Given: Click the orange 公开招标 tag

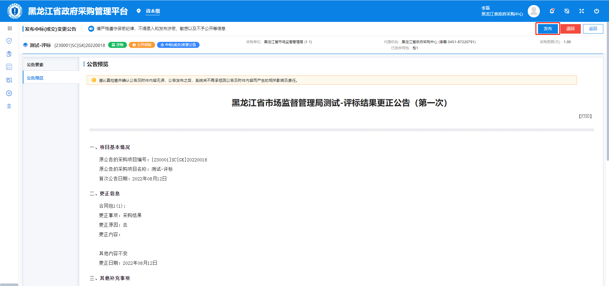Looking at the screenshot, I should pyautogui.click(x=142, y=45).
